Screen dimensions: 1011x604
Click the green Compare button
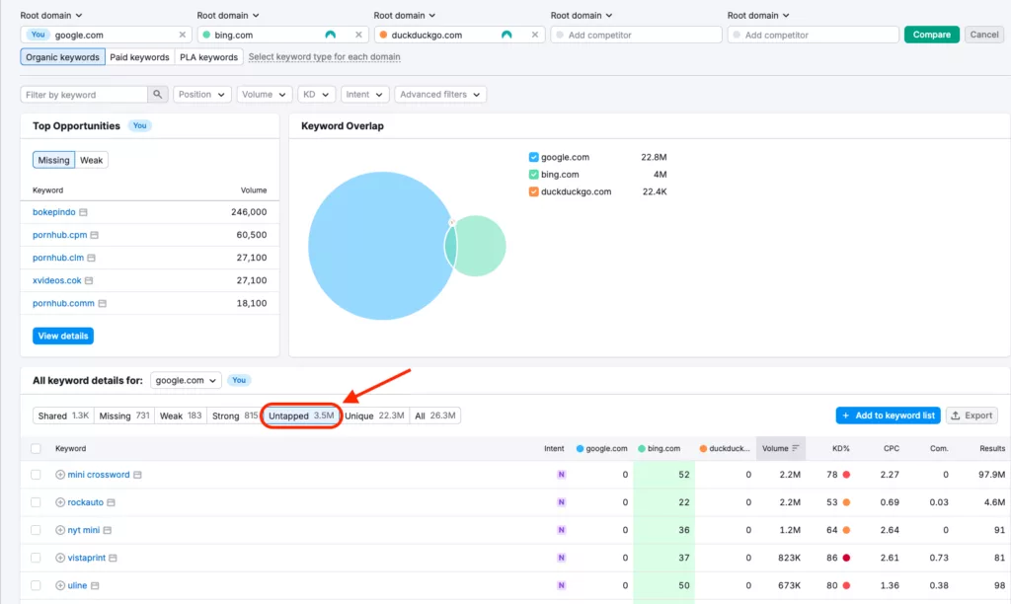click(932, 35)
